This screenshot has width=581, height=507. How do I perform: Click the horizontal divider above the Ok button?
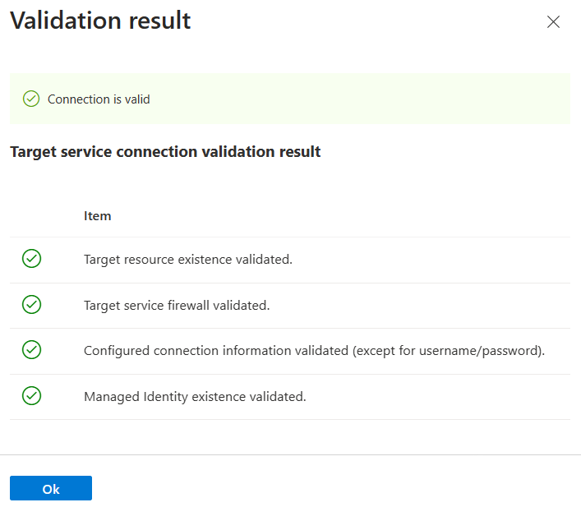tap(290, 454)
